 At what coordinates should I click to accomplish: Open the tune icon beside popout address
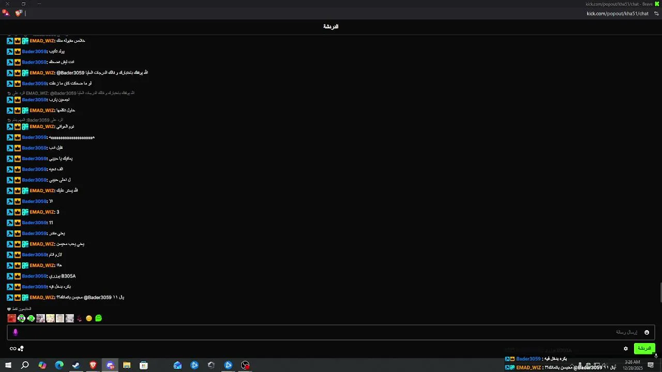(x=656, y=13)
